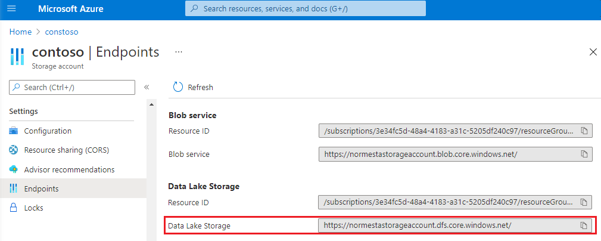The image size is (601, 241).
Task: Go to Home in the breadcrumb
Action: point(20,32)
